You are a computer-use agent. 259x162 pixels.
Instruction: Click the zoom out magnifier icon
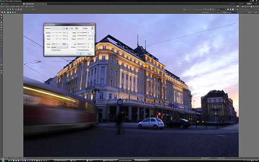[x=5, y=13]
